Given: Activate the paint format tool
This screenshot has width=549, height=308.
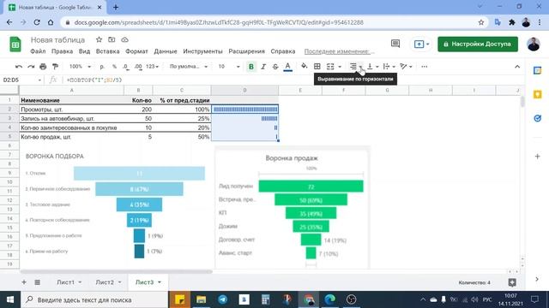Looking at the screenshot, I should tap(55, 67).
